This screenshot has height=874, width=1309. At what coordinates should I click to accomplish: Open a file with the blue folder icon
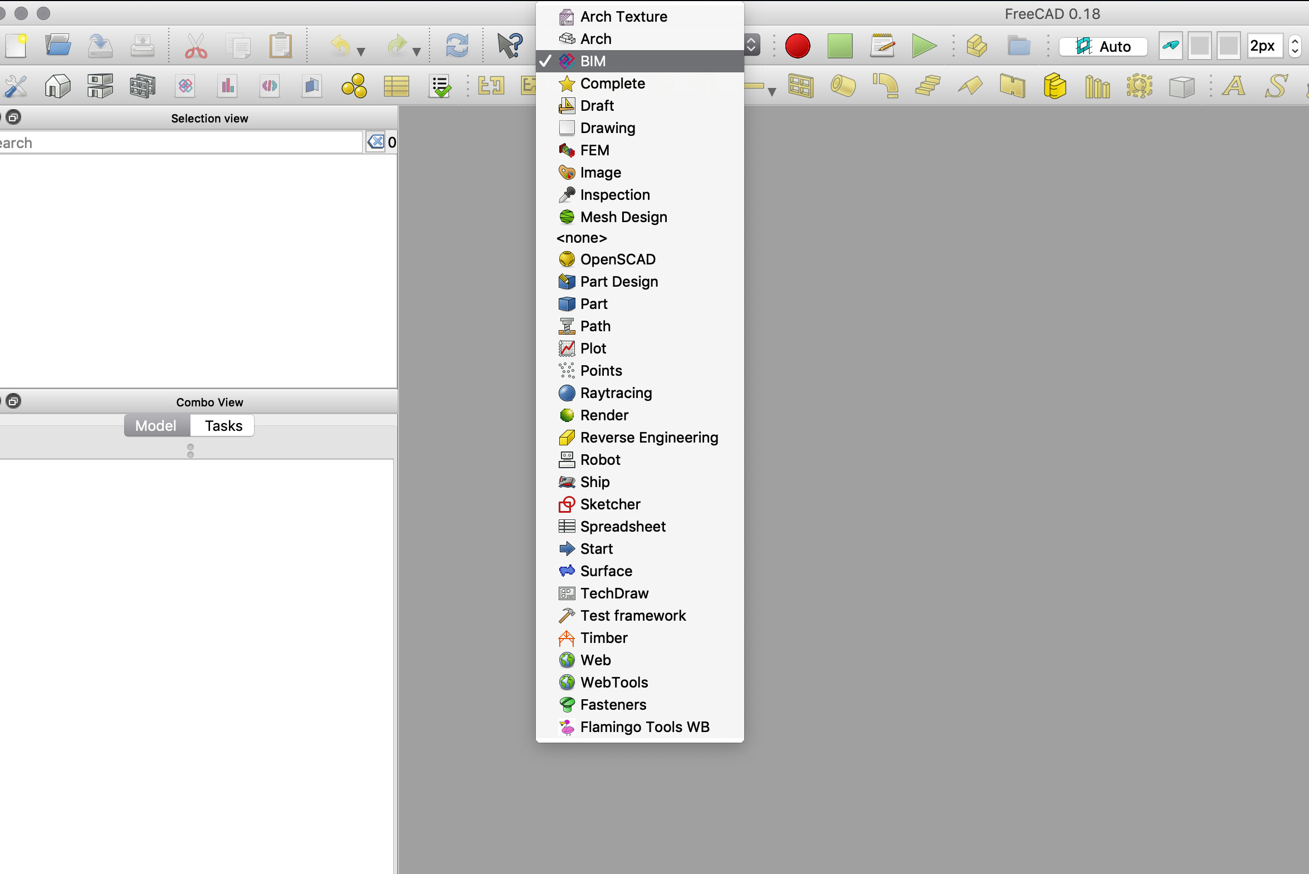tap(58, 46)
